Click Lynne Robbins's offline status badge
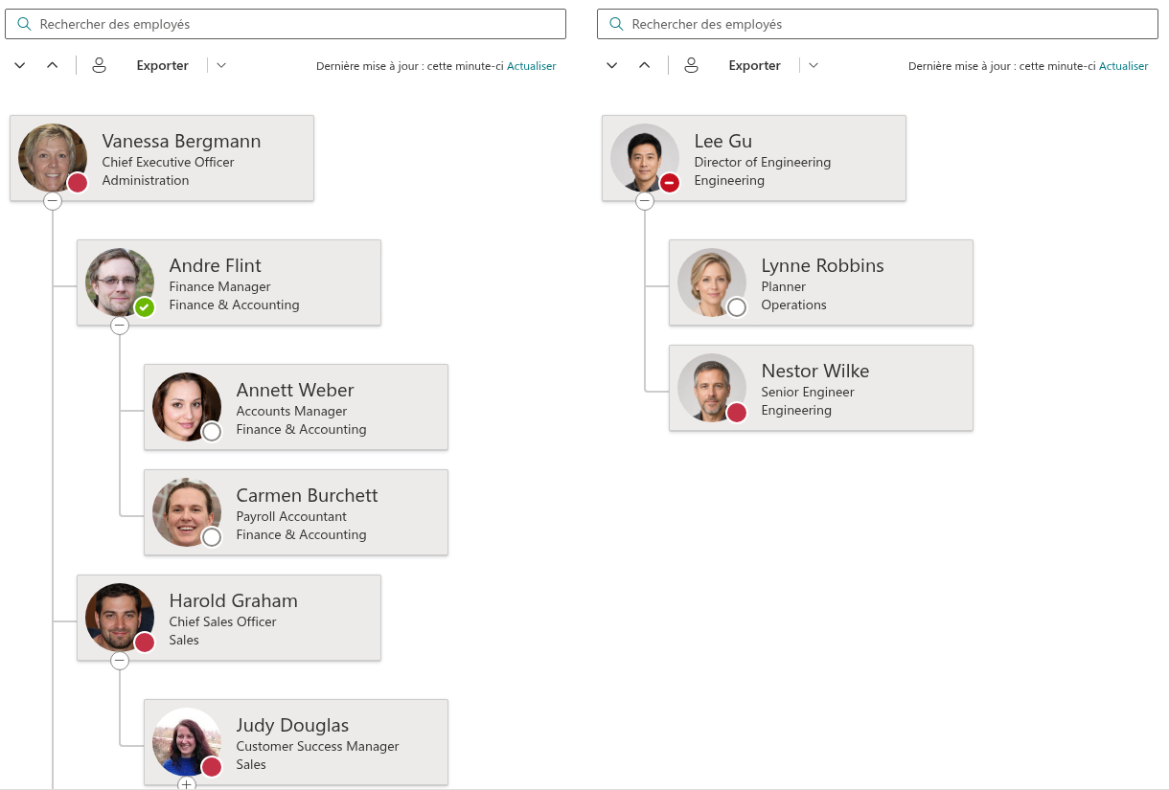The image size is (1169, 790). click(x=737, y=307)
